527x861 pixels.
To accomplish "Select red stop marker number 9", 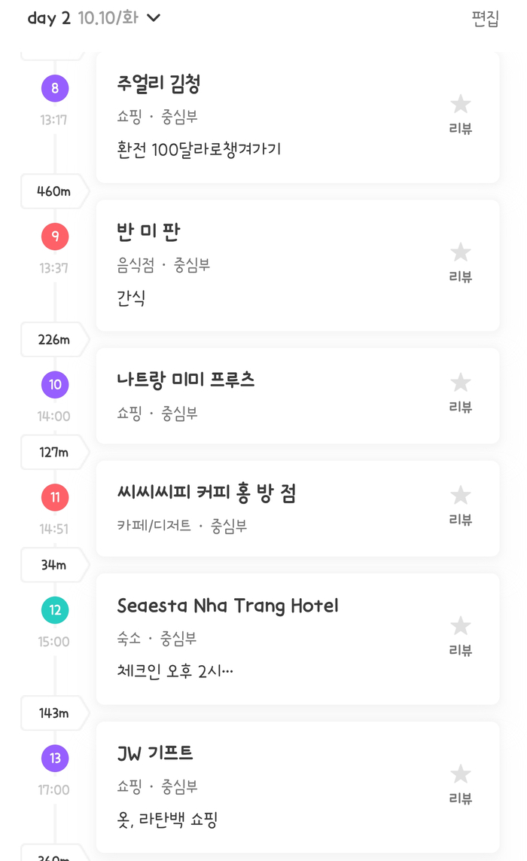I will [x=55, y=237].
